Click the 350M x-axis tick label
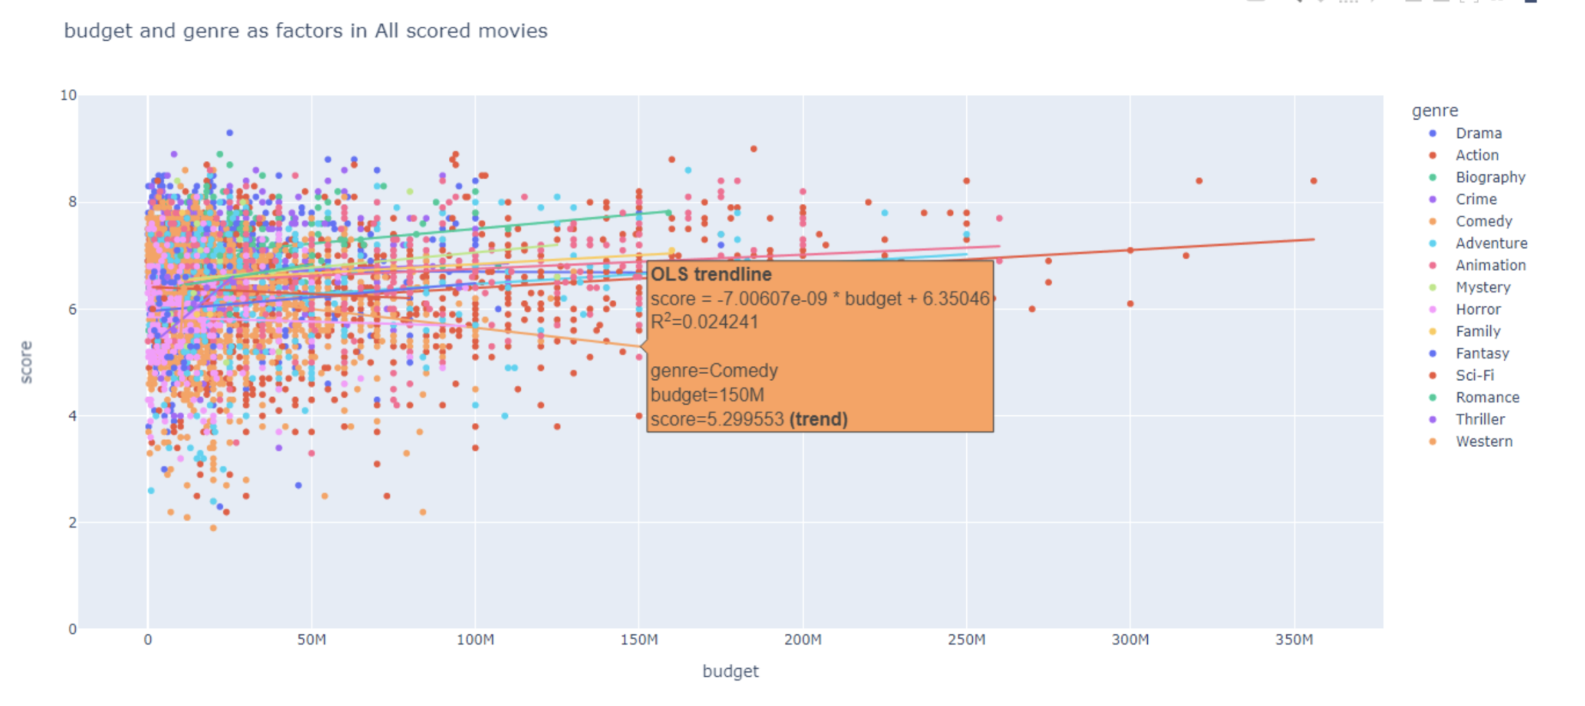Screen dimensions: 1585x706 point(1293,639)
